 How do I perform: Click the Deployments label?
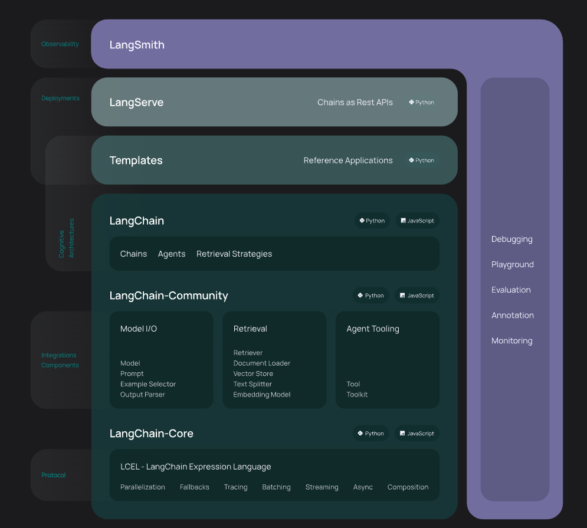pyautogui.click(x=60, y=98)
